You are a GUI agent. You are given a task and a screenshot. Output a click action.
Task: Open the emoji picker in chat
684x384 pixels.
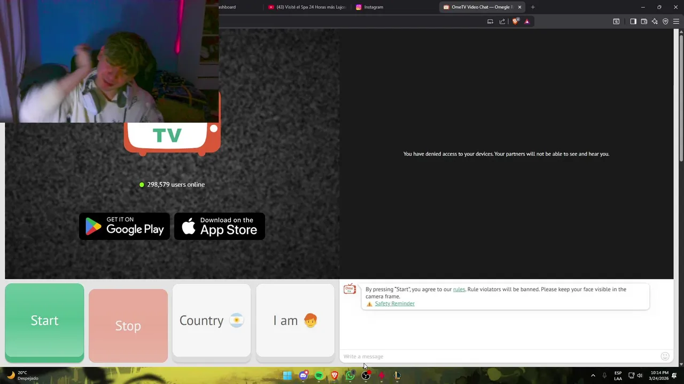(x=665, y=356)
